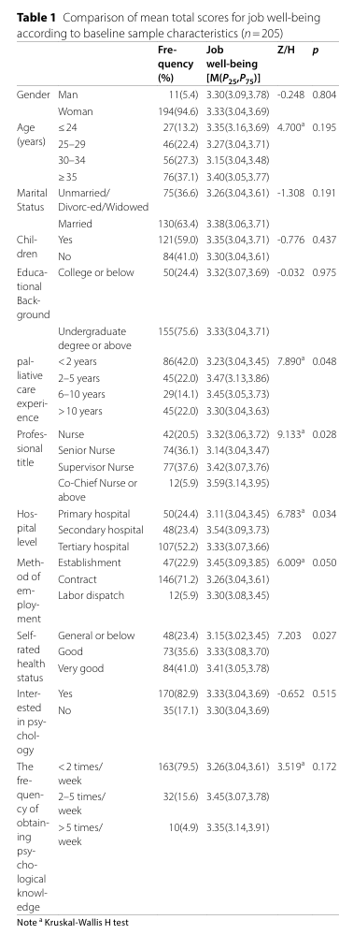
Task: Click the College or below row
Action: (x=177, y=272)
